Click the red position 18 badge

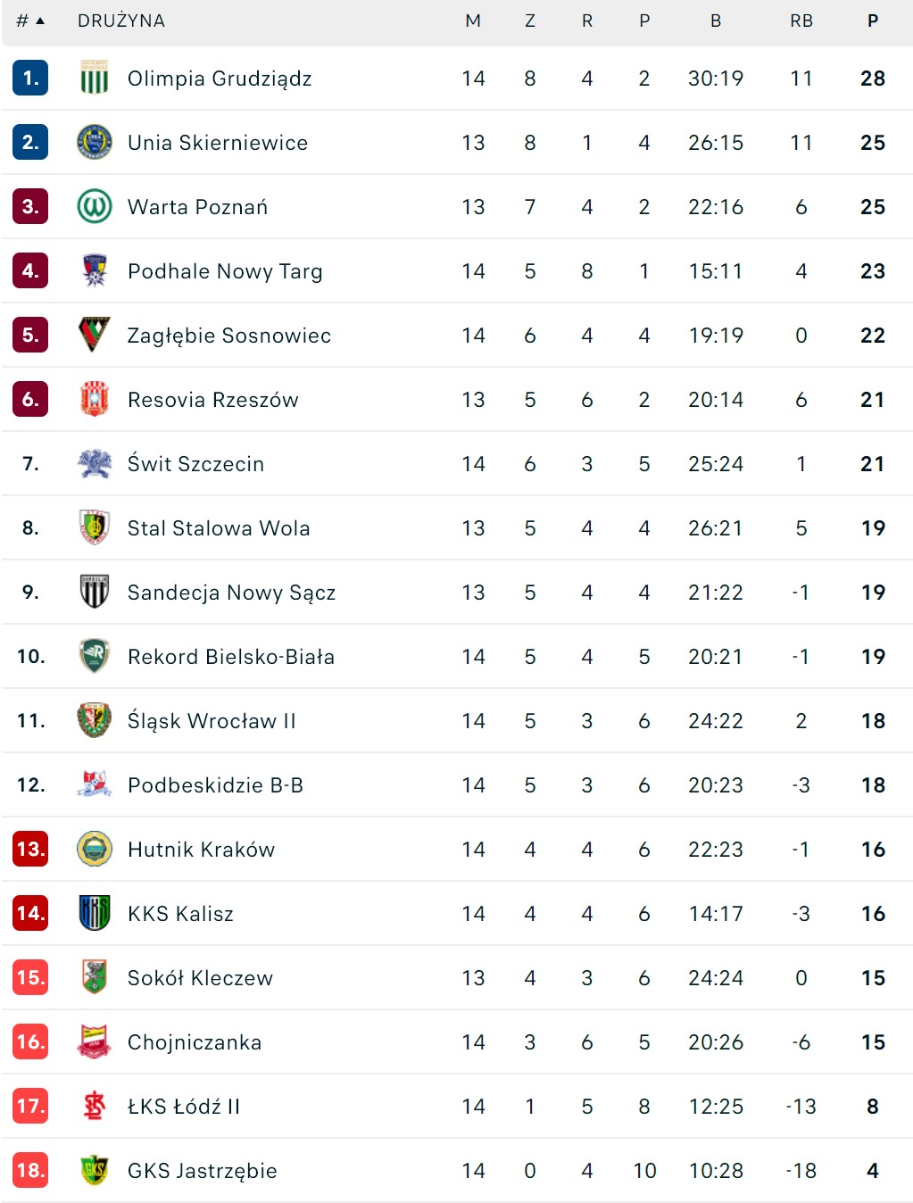pos(30,1171)
